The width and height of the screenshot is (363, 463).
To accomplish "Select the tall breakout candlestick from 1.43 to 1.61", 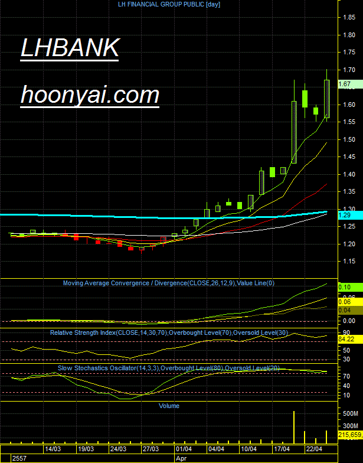I will (294, 122).
